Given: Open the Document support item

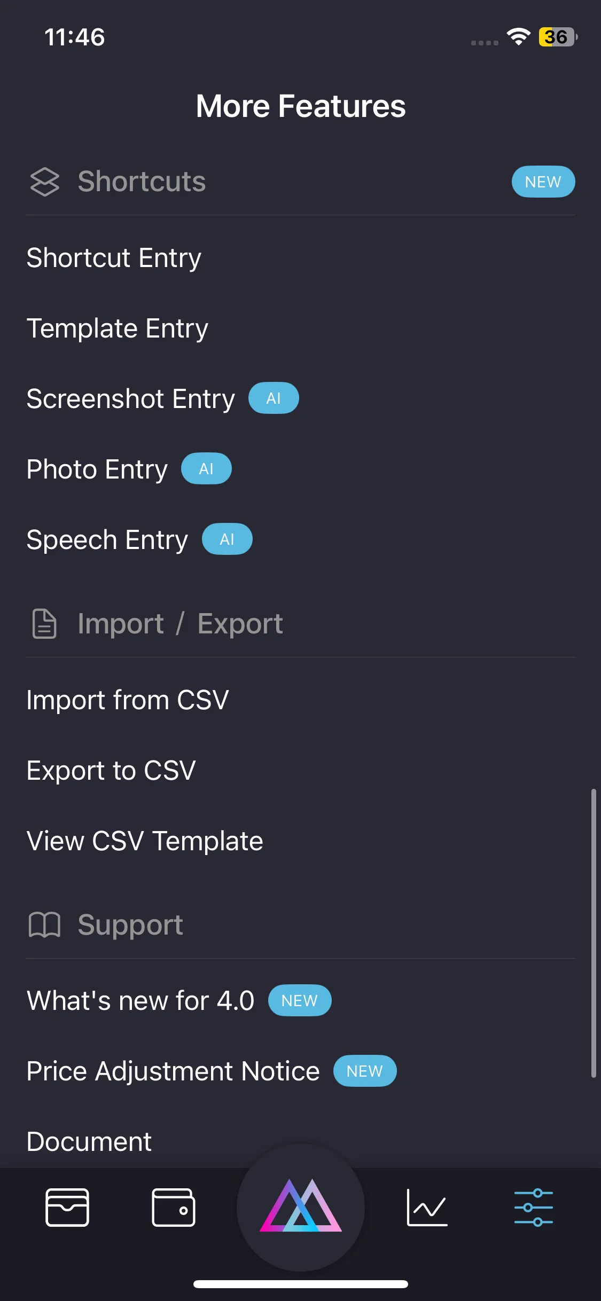Looking at the screenshot, I should [x=89, y=1142].
